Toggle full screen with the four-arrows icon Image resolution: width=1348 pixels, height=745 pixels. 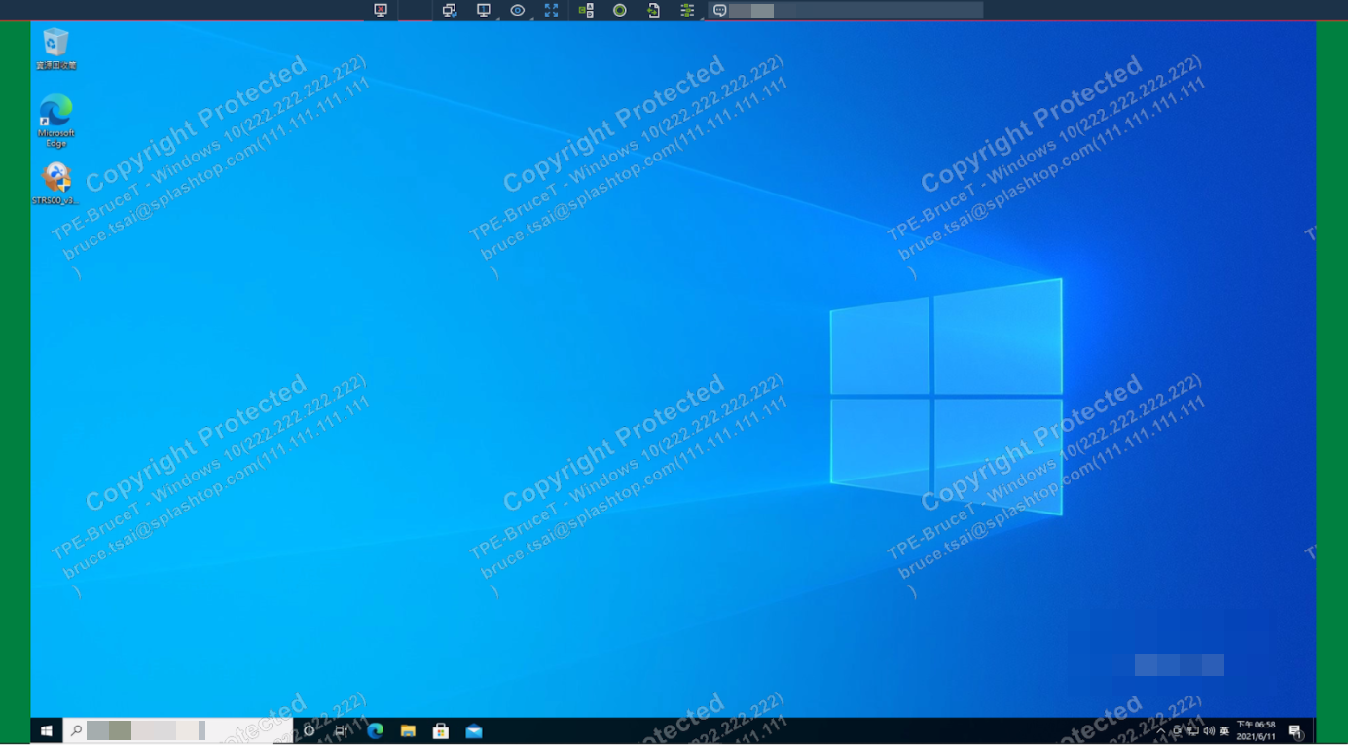point(552,10)
